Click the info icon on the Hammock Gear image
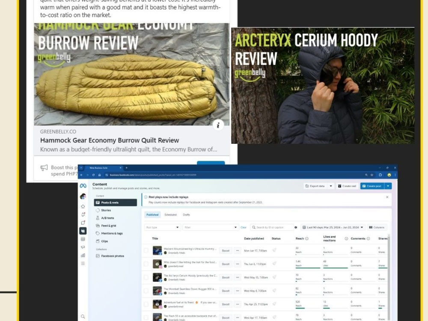This screenshot has width=428, height=321. (218, 125)
